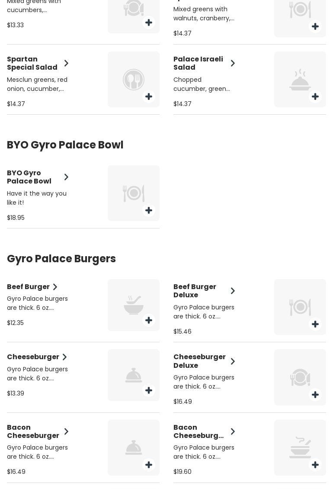Add Beef Burger Deluxe plus icon
The width and height of the screenshot is (333, 489).
315,324
